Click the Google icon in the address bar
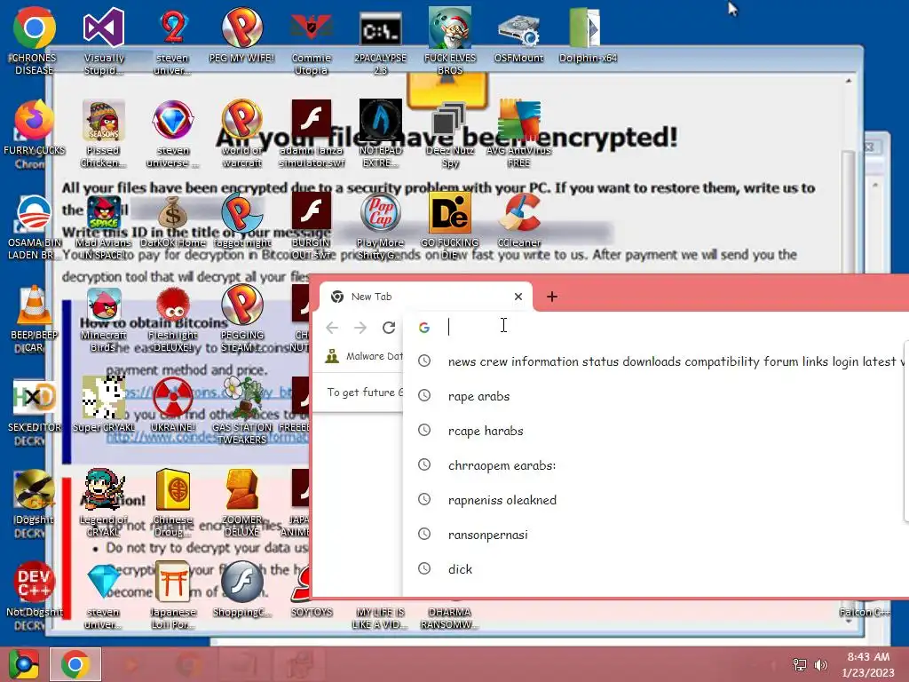 pyautogui.click(x=423, y=328)
